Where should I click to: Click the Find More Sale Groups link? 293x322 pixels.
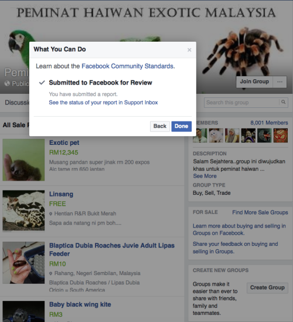coord(260,212)
